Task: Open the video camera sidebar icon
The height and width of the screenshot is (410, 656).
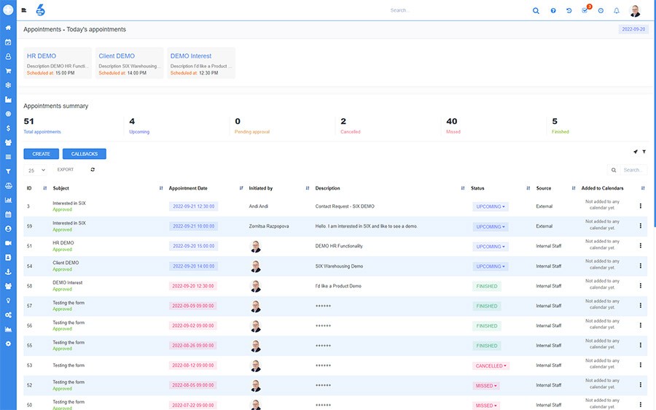Action: 8,243
